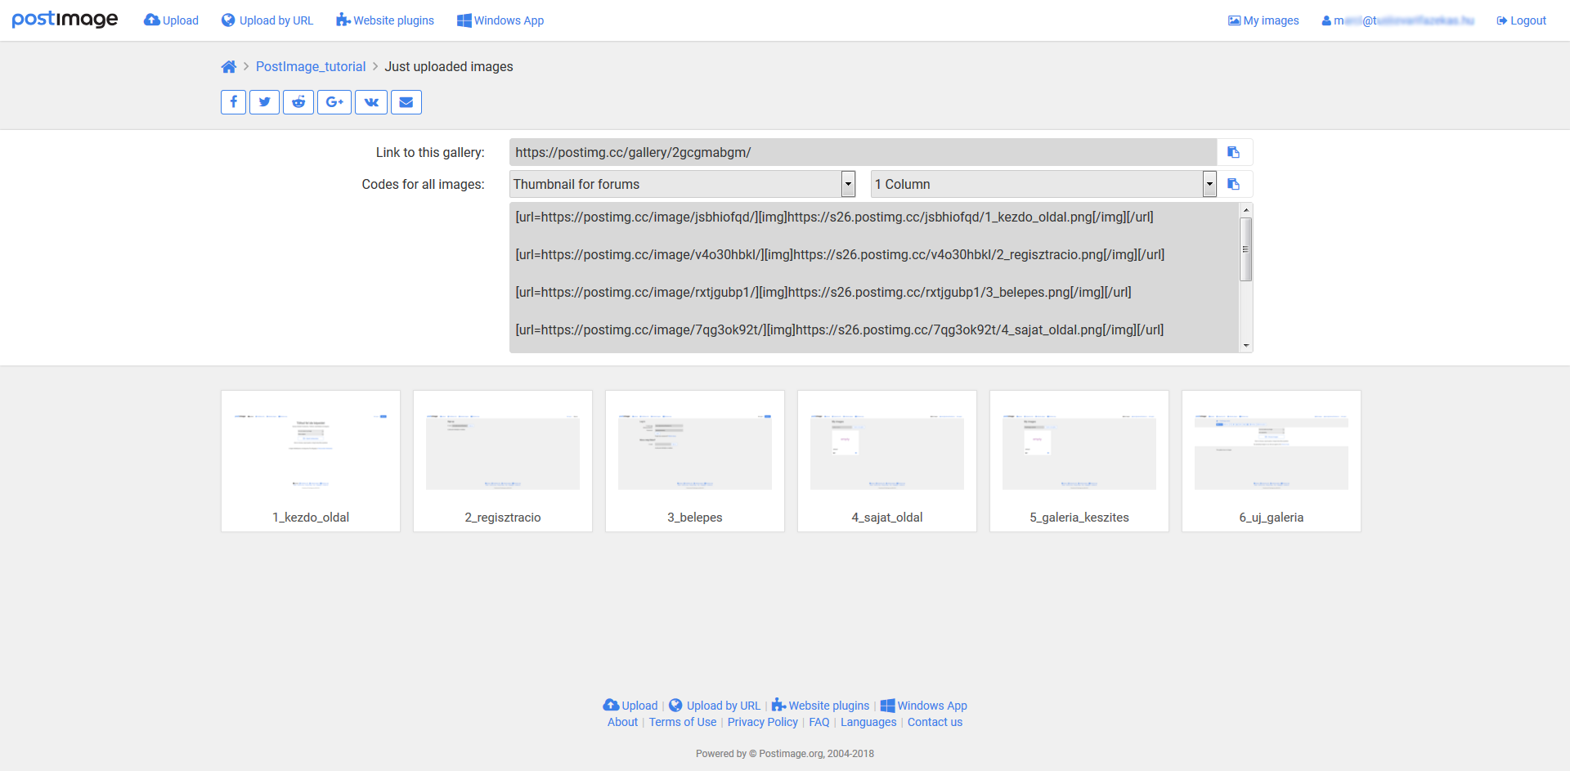This screenshot has height=771, width=1570.
Task: Open the 6_uj_galeria thumbnail
Action: pos(1272,461)
